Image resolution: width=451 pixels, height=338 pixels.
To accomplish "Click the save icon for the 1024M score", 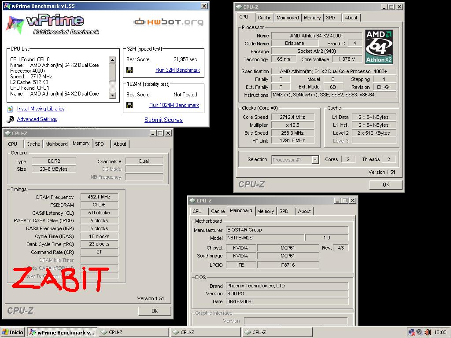I will tap(129, 105).
